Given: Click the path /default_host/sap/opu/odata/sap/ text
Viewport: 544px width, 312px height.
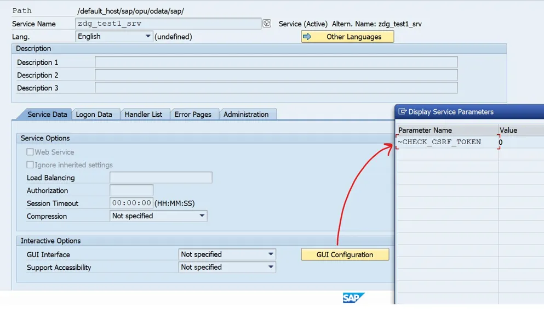Looking at the screenshot, I should click(x=130, y=11).
